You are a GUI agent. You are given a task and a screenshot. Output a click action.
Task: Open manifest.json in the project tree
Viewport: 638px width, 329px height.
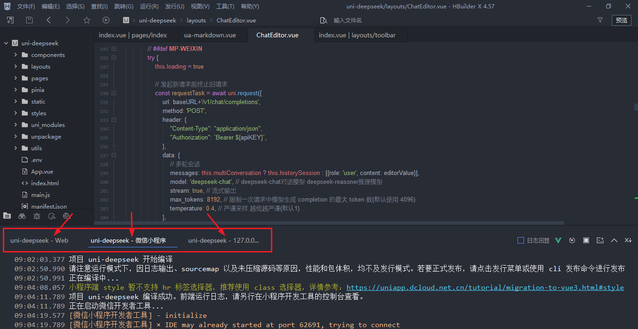point(49,206)
